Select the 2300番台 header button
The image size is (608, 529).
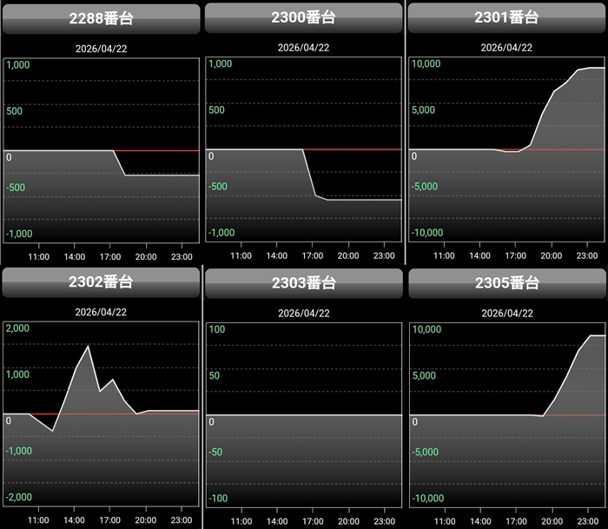click(304, 17)
